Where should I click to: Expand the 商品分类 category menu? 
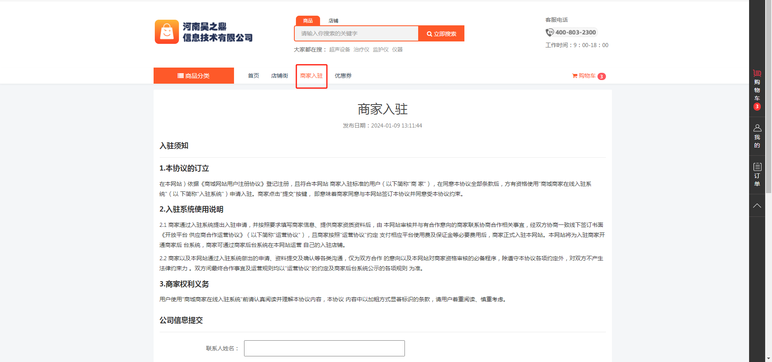tap(193, 76)
